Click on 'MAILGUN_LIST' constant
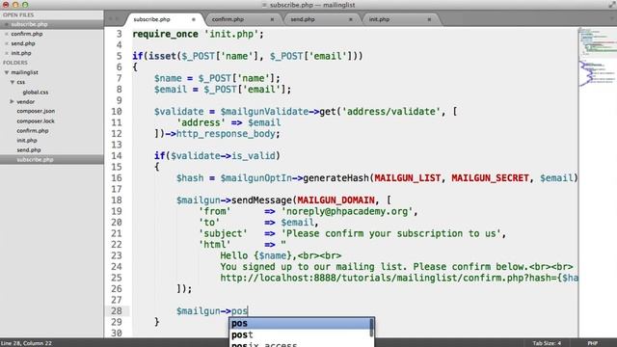The image size is (617, 347). pyautogui.click(x=407, y=178)
